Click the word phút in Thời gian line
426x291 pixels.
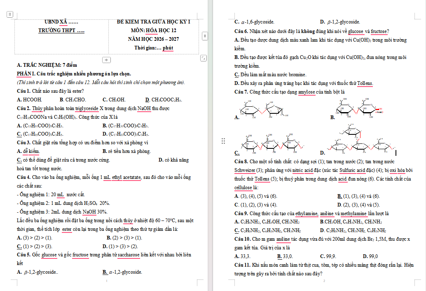point(168,48)
